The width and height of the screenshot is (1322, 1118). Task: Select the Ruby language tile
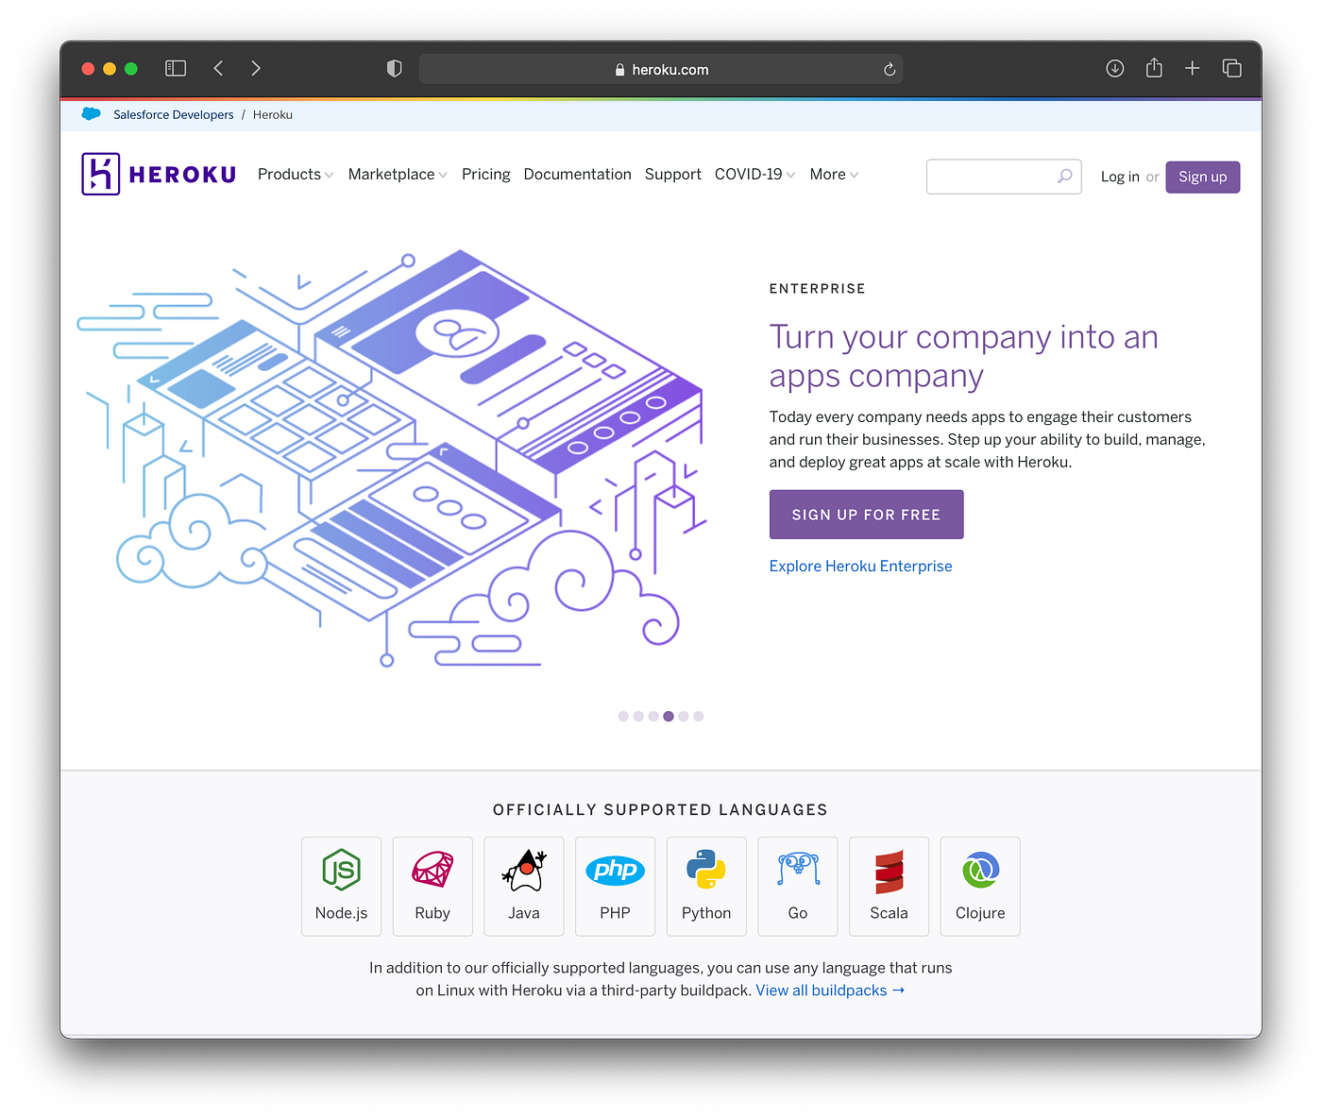click(x=432, y=887)
